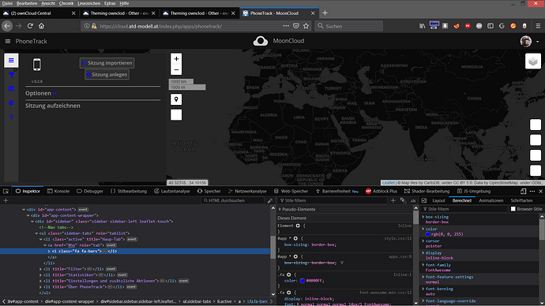This screenshot has height=306, width=545.
Task: Reload the current page
Action: (30, 26)
